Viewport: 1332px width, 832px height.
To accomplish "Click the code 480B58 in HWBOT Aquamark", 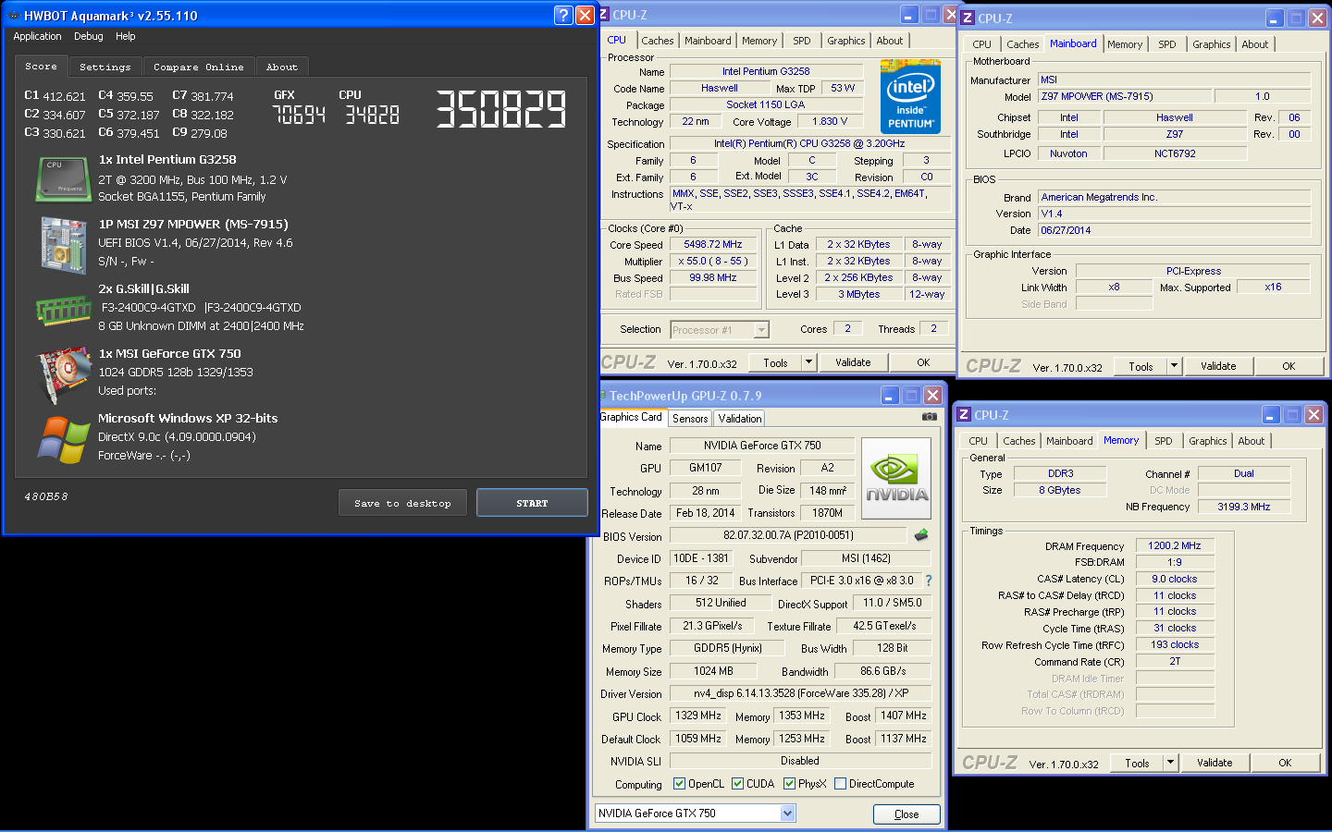I will pyautogui.click(x=46, y=496).
